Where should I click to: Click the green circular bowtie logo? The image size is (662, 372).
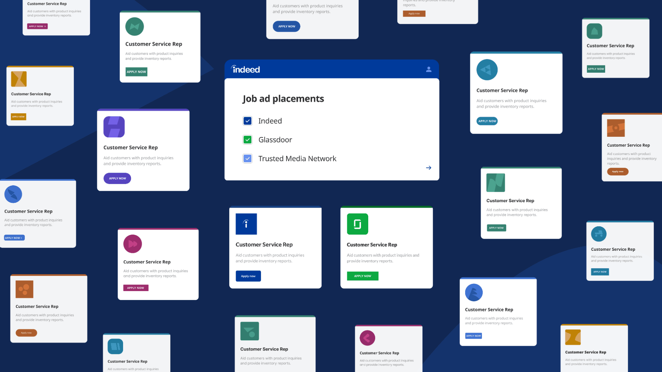point(134,27)
